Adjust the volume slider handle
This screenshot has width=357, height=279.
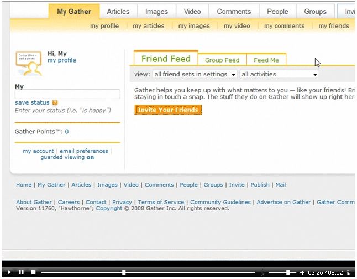288,272
